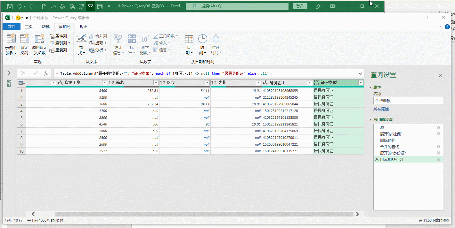This screenshot has height=228, width=455.
Task: Open filter dropdown for 应发工资 column
Action: (104, 83)
